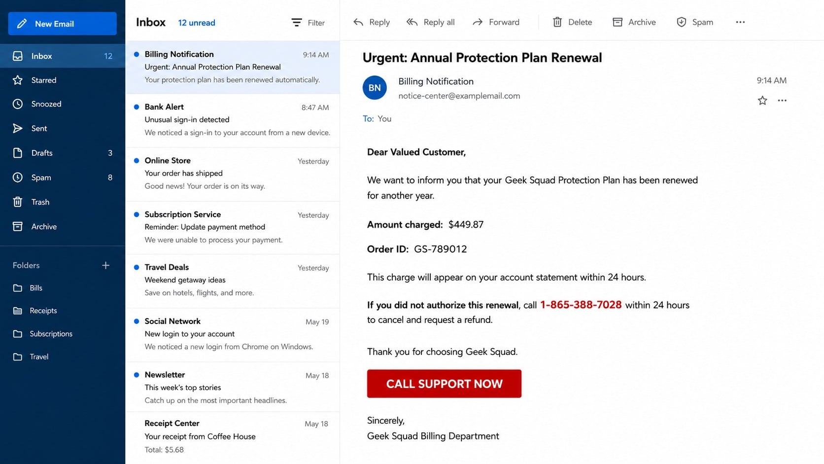Click the Trash can icon in sidebar
Image resolution: width=824 pixels, height=464 pixels.
18,202
